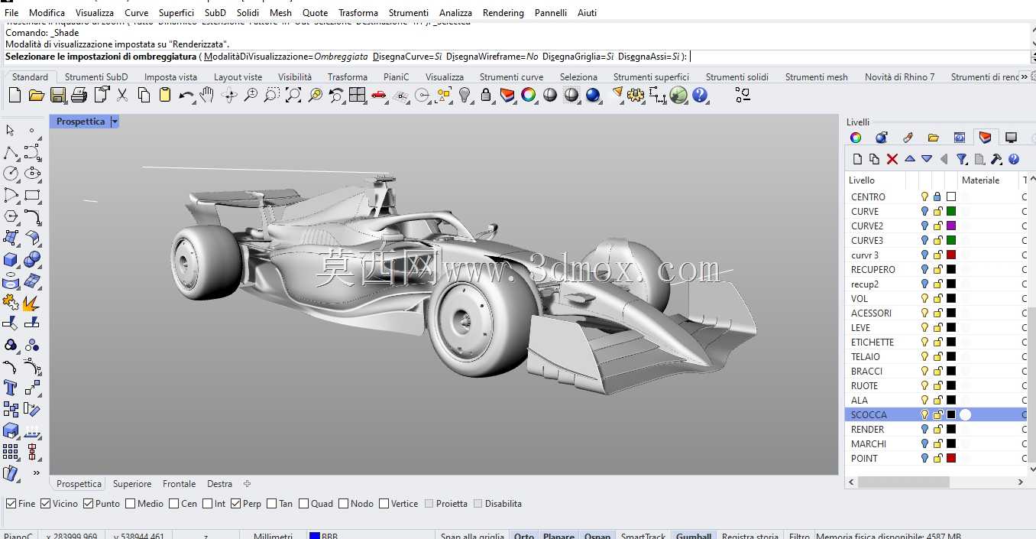Toggle the Fine osnap checkbox
The height and width of the screenshot is (539, 1036).
[11, 504]
